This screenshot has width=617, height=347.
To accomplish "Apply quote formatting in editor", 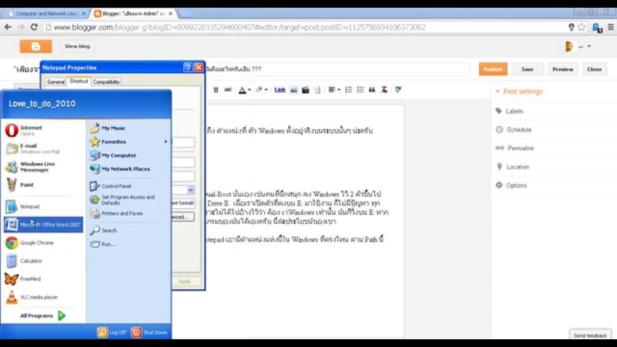I will point(372,90).
